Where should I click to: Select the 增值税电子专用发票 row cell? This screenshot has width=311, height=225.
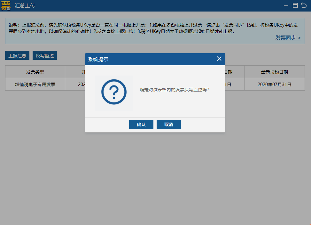35,84
